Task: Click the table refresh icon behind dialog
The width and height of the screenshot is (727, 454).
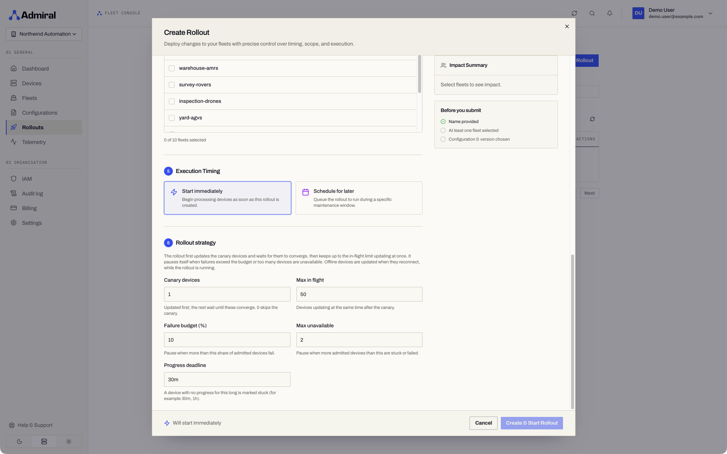Action: click(592, 119)
